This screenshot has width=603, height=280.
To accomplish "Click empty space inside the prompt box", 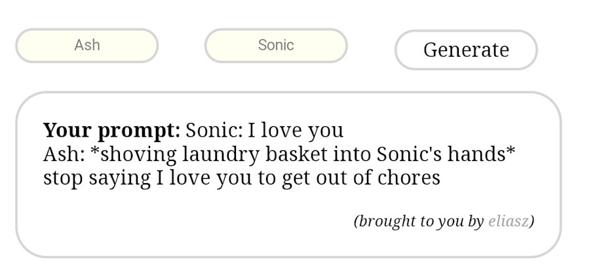I will point(197,222).
